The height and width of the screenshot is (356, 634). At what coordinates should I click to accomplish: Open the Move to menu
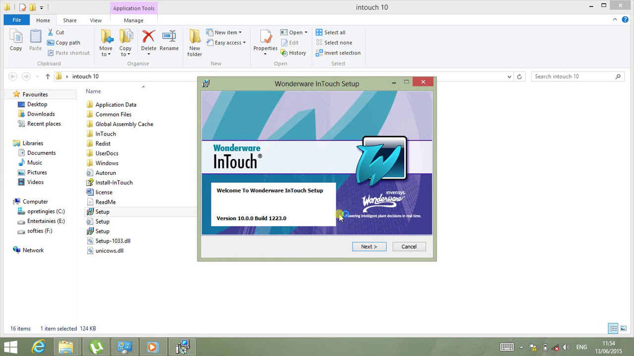[106, 43]
